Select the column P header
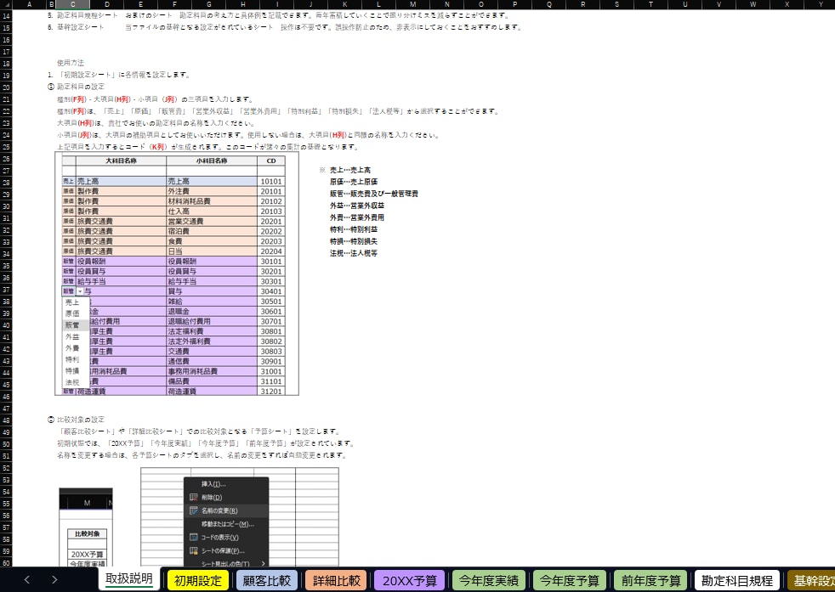 tap(514, 4)
